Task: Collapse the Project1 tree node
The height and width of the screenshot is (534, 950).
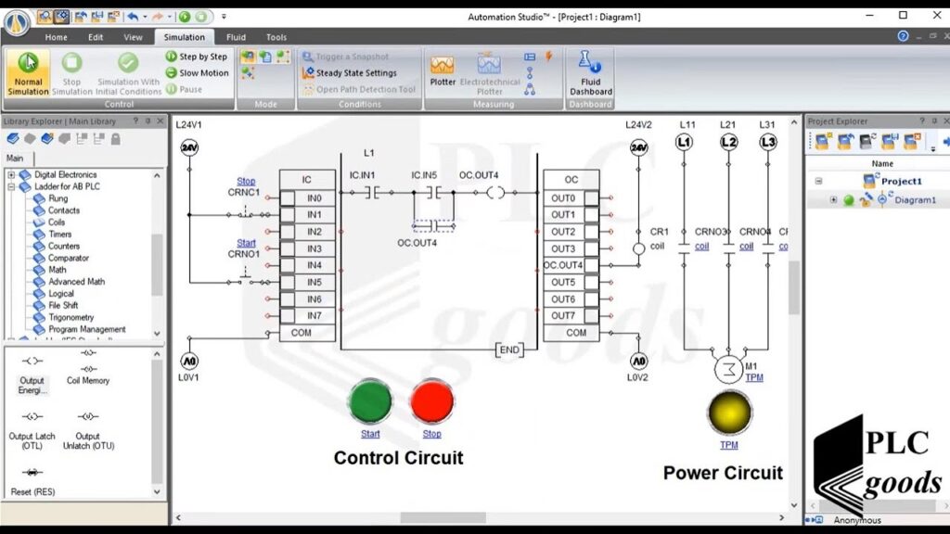Action: (x=818, y=182)
